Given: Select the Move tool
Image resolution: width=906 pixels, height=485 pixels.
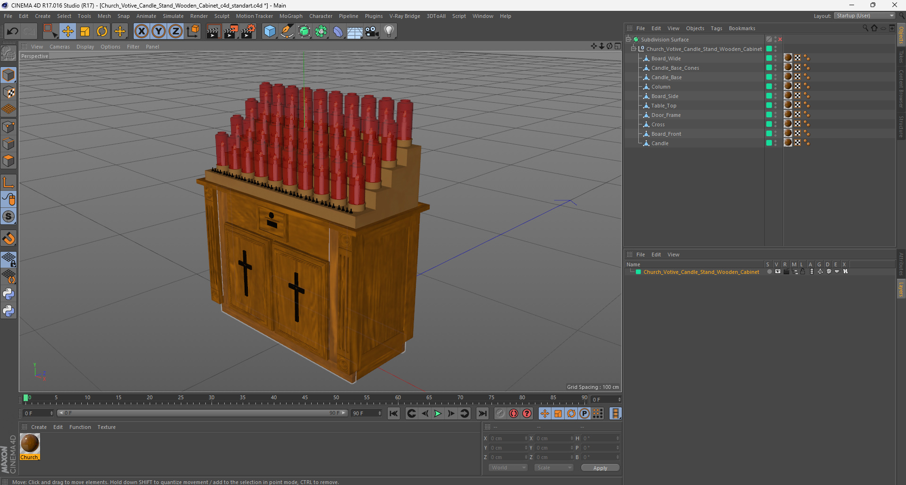Looking at the screenshot, I should [x=68, y=31].
